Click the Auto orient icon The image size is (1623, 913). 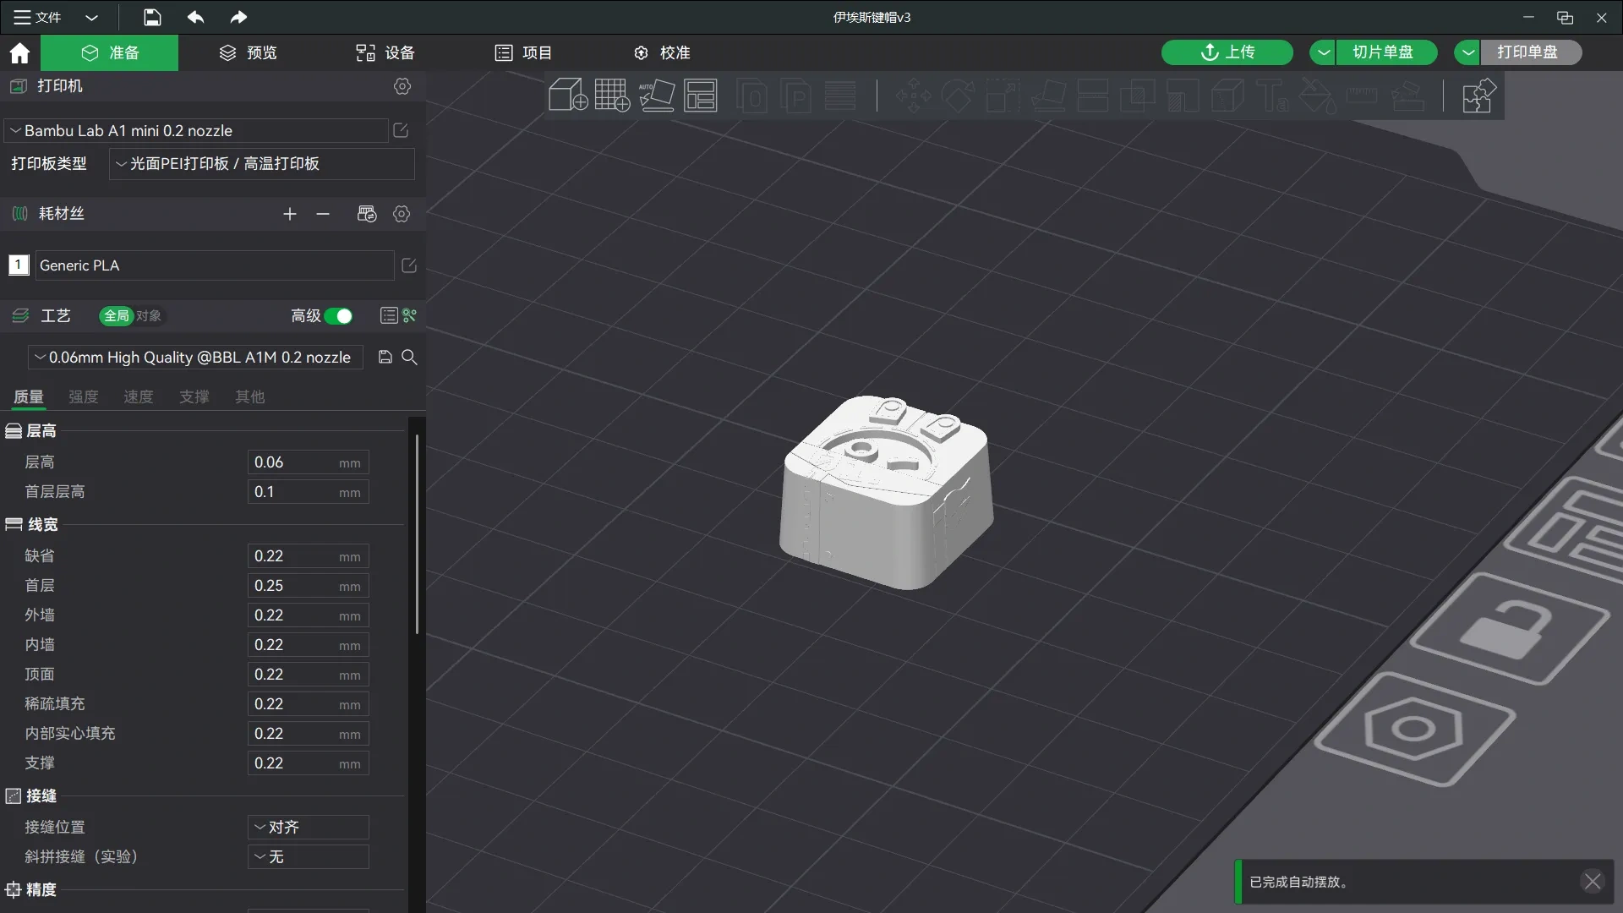(657, 95)
